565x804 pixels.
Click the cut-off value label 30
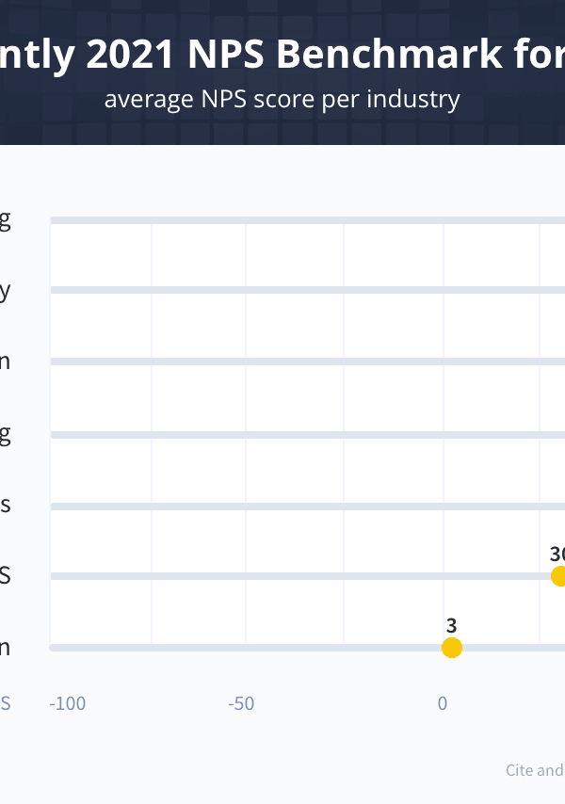point(557,554)
